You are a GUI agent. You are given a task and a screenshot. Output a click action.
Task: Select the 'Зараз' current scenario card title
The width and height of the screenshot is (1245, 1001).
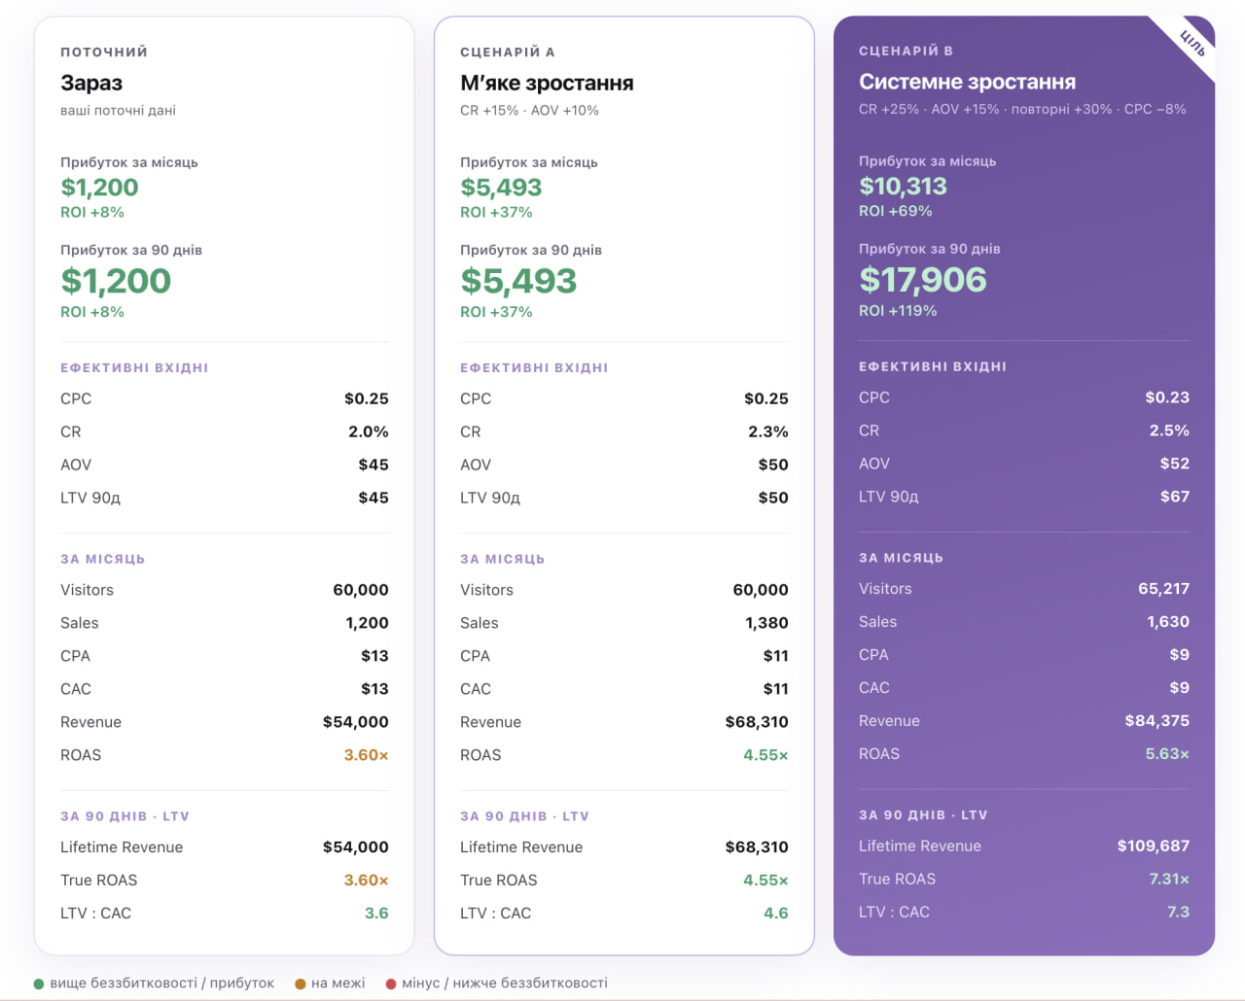click(x=91, y=83)
